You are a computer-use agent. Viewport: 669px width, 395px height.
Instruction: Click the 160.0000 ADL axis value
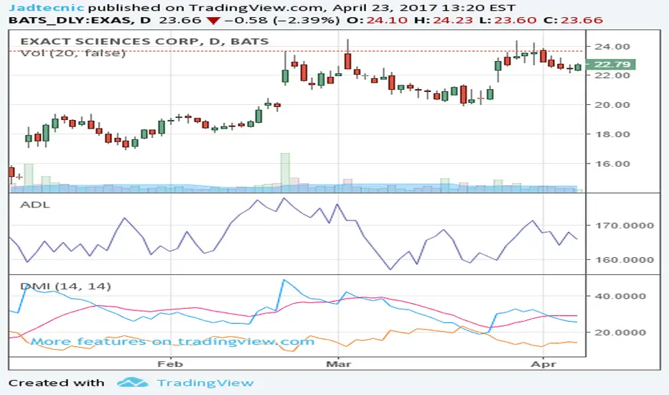click(x=624, y=260)
